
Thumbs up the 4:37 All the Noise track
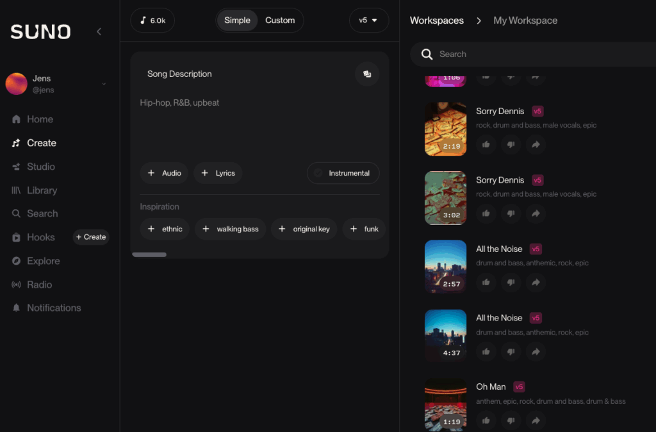point(486,351)
